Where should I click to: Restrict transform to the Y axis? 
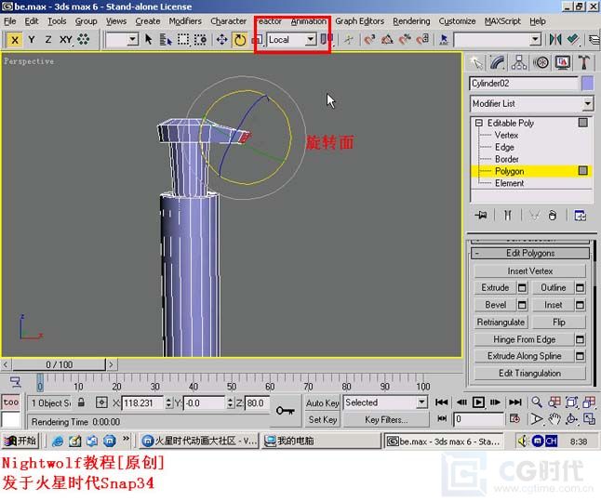coord(32,40)
